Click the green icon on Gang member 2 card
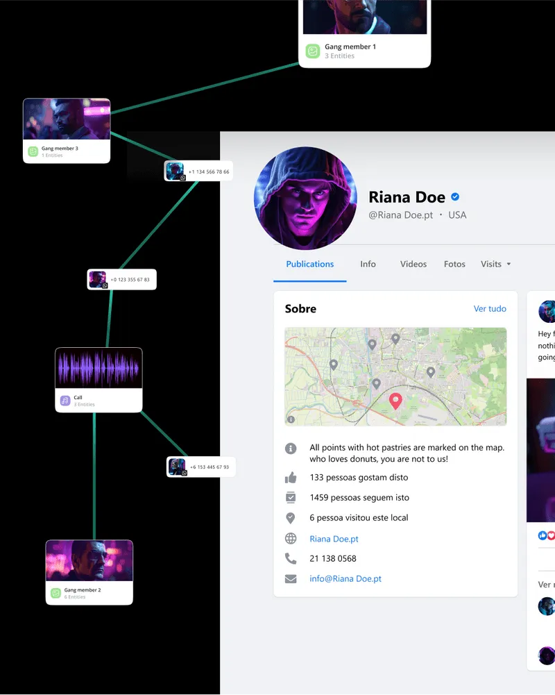Image resolution: width=555 pixels, height=695 pixels. pos(55,593)
